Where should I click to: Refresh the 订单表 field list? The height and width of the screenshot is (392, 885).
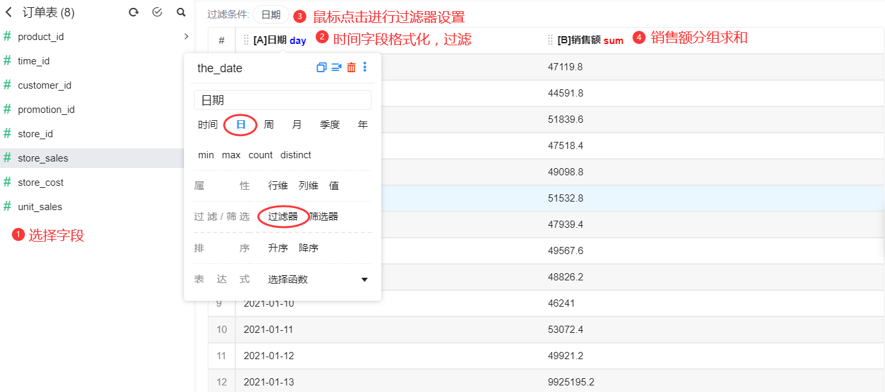point(133,12)
